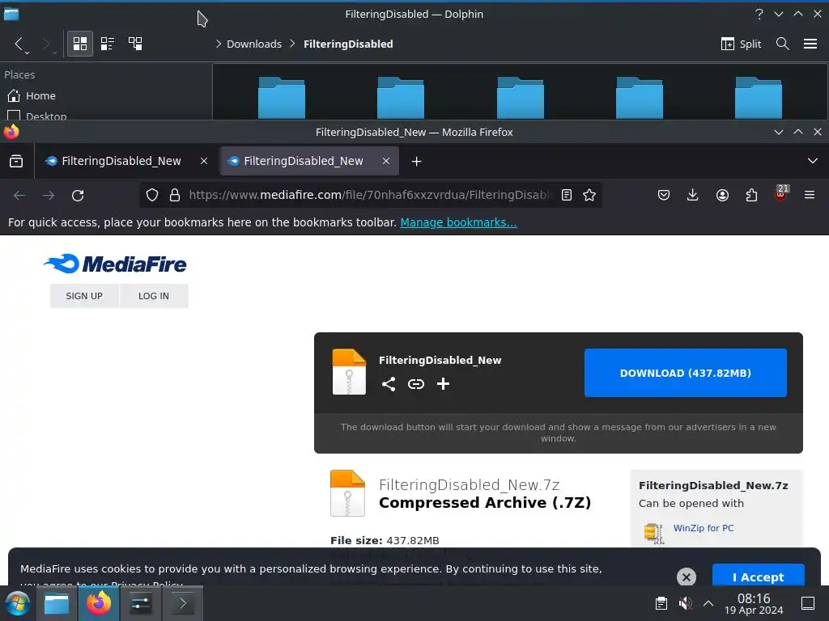Open Dolphin from taskbar

(57, 603)
